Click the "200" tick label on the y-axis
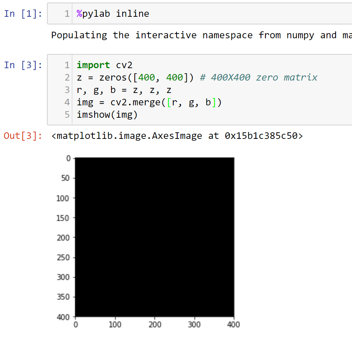The height and width of the screenshot is (339, 352). coord(63,237)
